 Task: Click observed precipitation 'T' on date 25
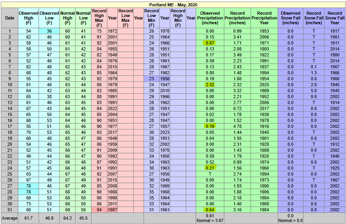point(210,174)
